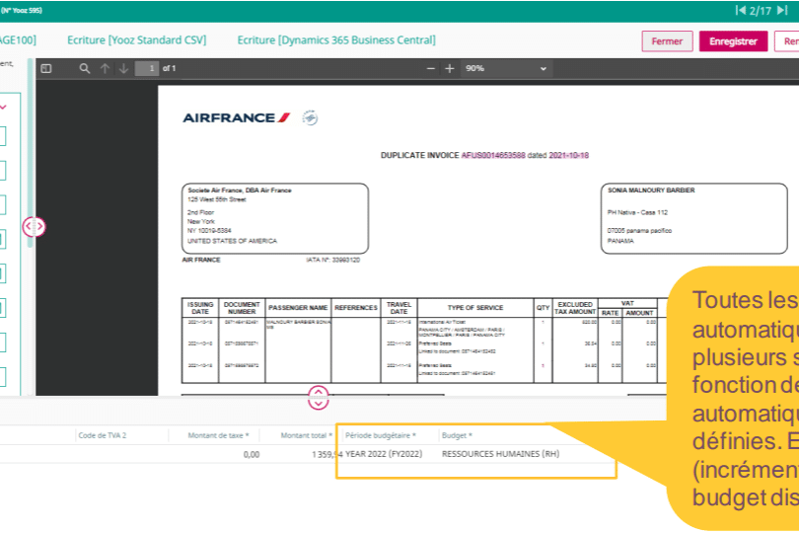
Task: Click the Enregistrer button
Action: tap(733, 41)
